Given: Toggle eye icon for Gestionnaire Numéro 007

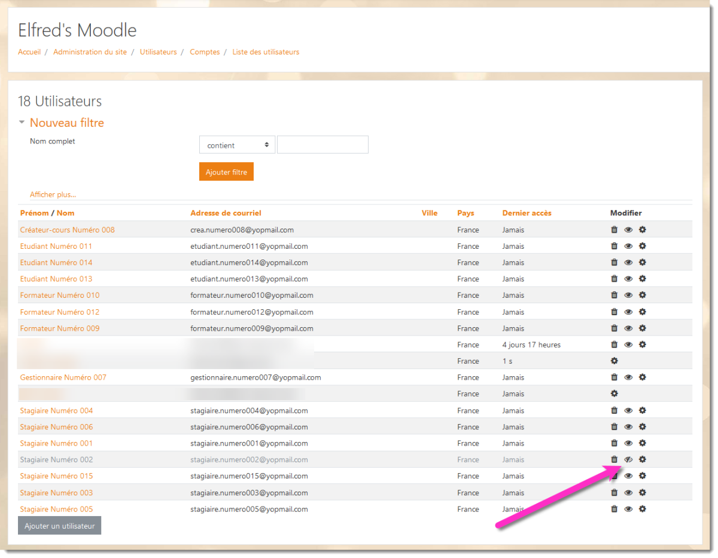Looking at the screenshot, I should click(x=628, y=377).
